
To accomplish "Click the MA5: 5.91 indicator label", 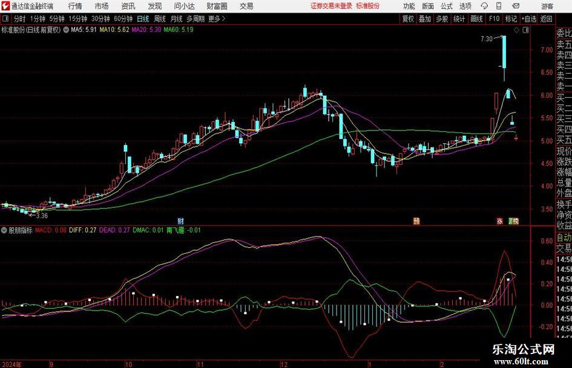I will click(84, 30).
